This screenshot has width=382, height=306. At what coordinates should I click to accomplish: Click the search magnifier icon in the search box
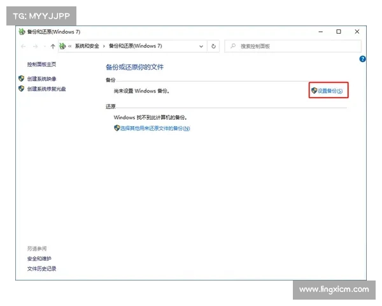pos(232,47)
